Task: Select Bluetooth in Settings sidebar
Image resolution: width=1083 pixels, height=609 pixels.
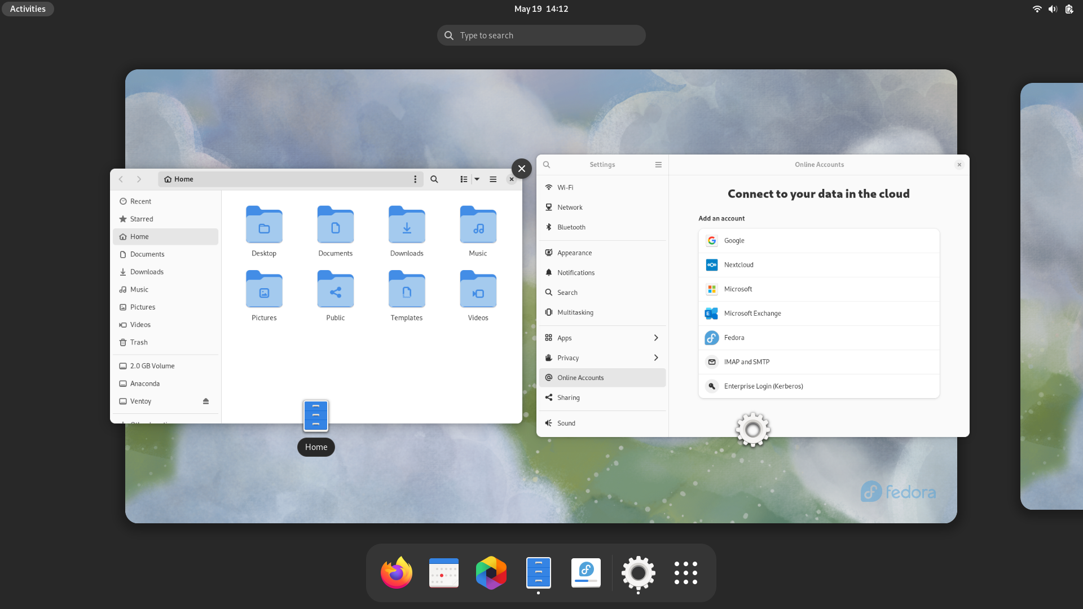Action: pos(602,227)
